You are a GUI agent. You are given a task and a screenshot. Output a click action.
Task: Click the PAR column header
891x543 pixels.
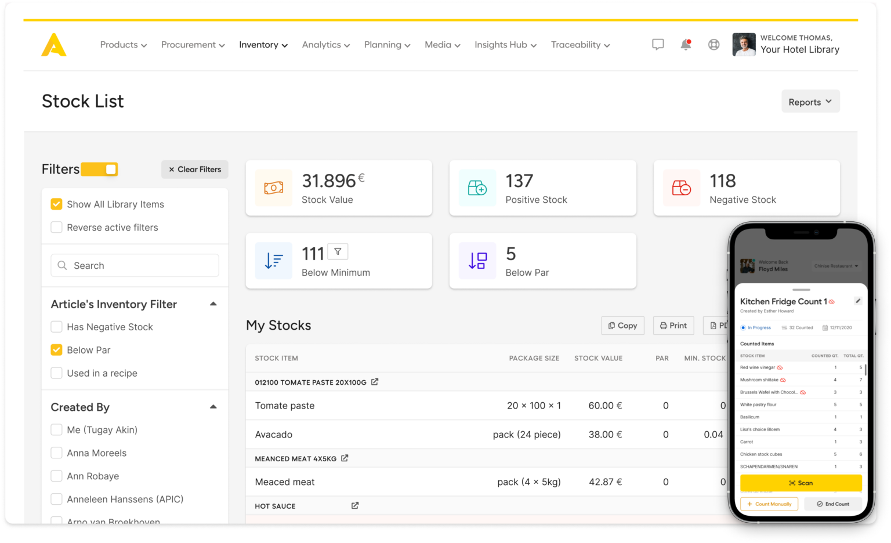tap(662, 358)
